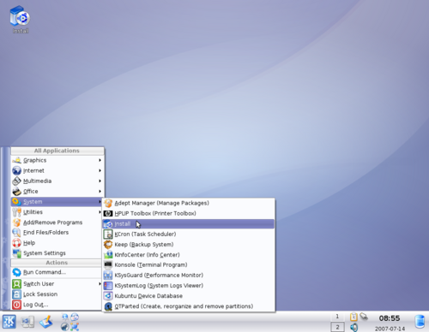Viewport: 429px width, 332px height.
Task: Switch to virtual desktop 2
Action: [337, 327]
